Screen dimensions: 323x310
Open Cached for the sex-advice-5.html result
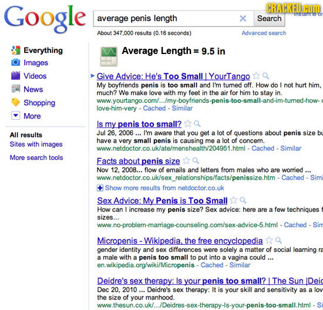(295, 225)
